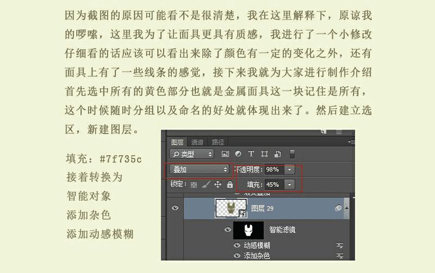Filter layers by pixel layer icon
Screen dimensions: 435x273
click(x=225, y=154)
